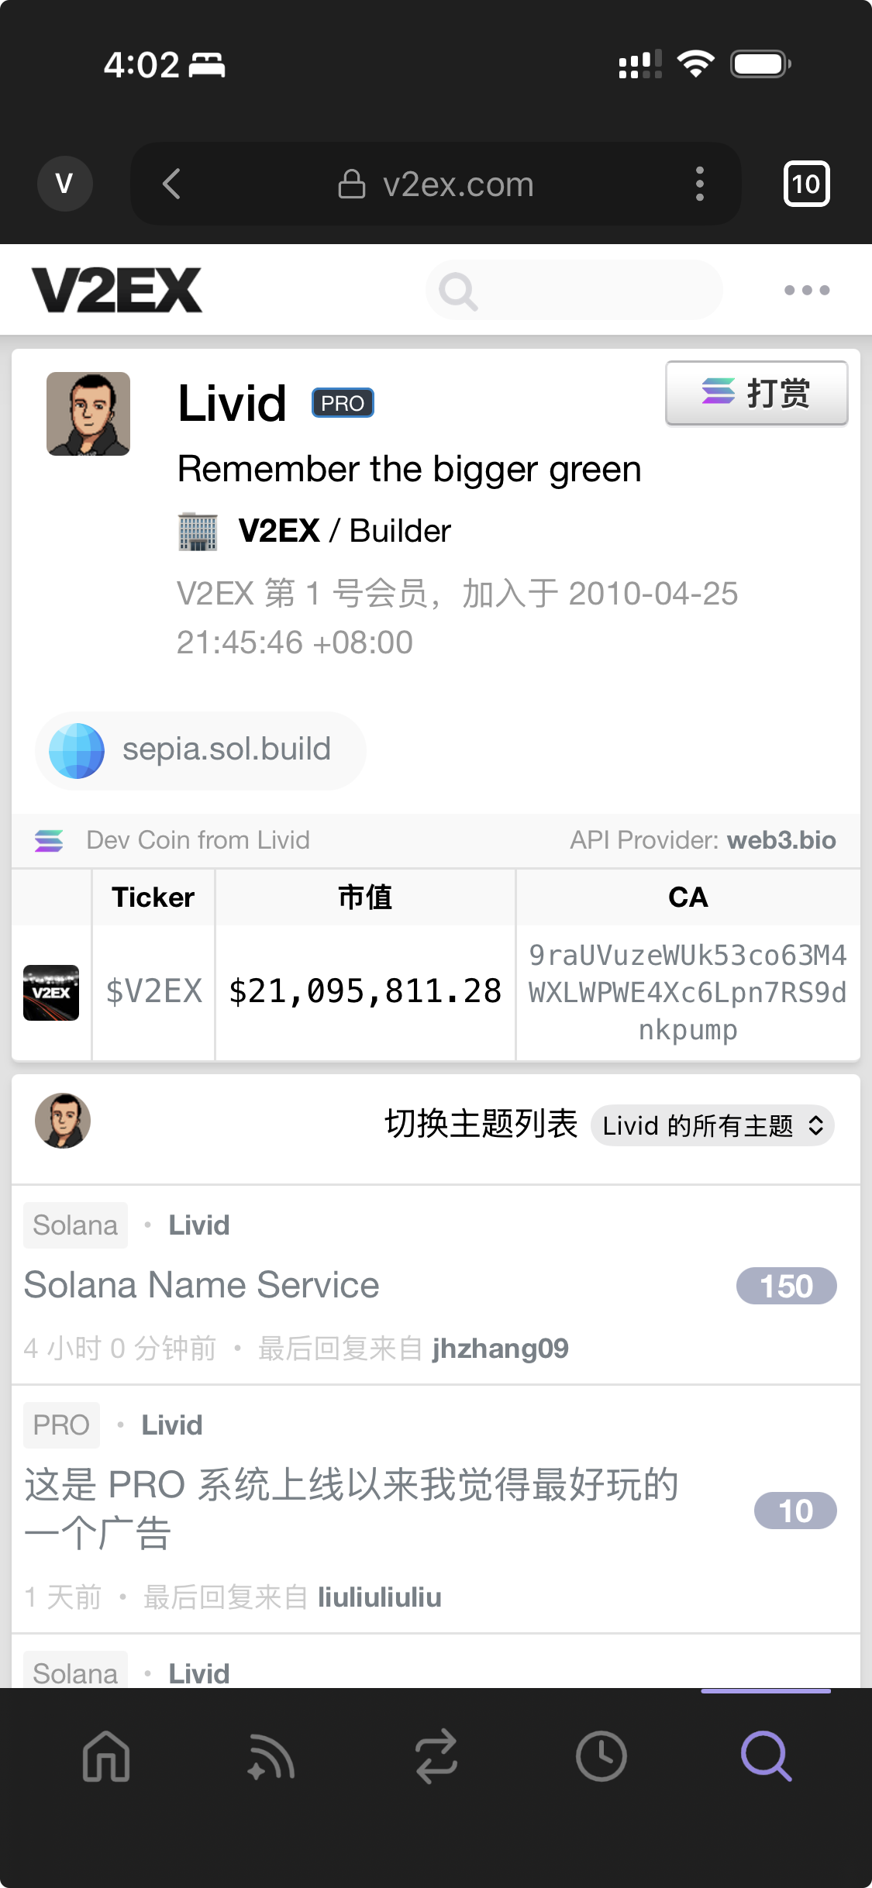Viewport: 872px width, 1888px height.
Task: Open the browser three-dot menu
Action: click(699, 184)
